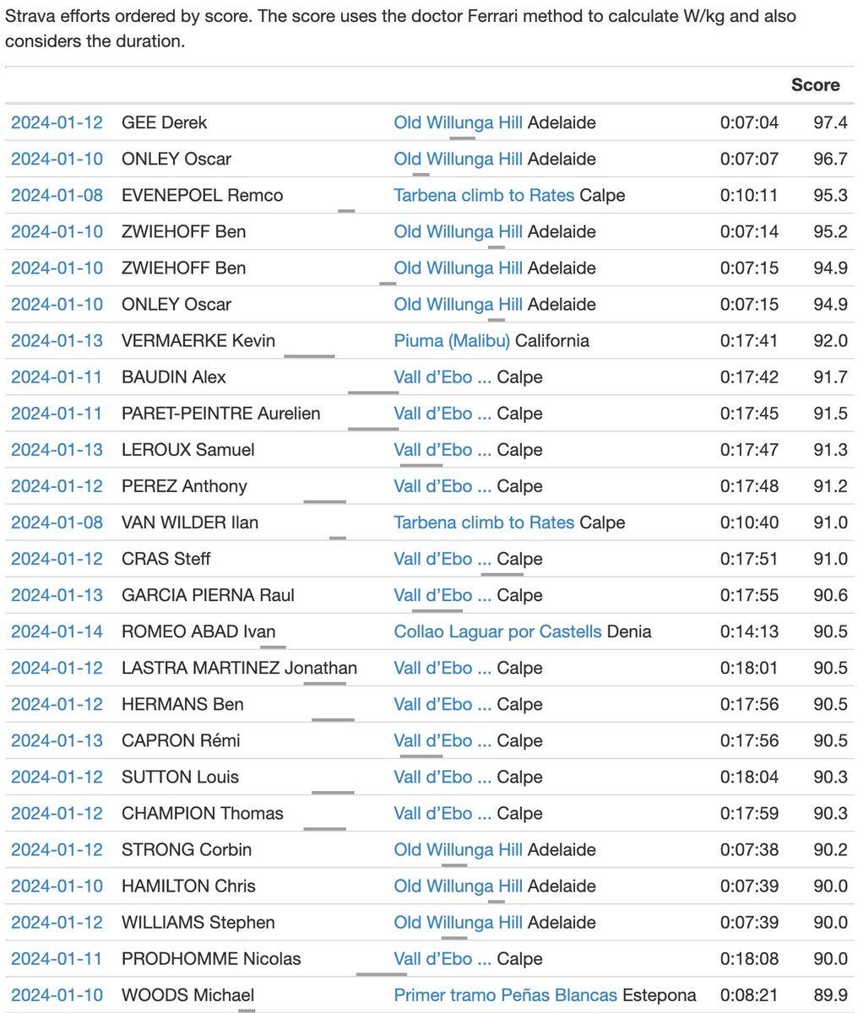The height and width of the screenshot is (1013, 863).
Task: Open Tarbena climb to Rates link for VAN WILDER
Action: tap(484, 522)
